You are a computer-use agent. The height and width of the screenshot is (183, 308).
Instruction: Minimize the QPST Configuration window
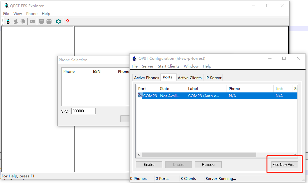tap(270, 58)
